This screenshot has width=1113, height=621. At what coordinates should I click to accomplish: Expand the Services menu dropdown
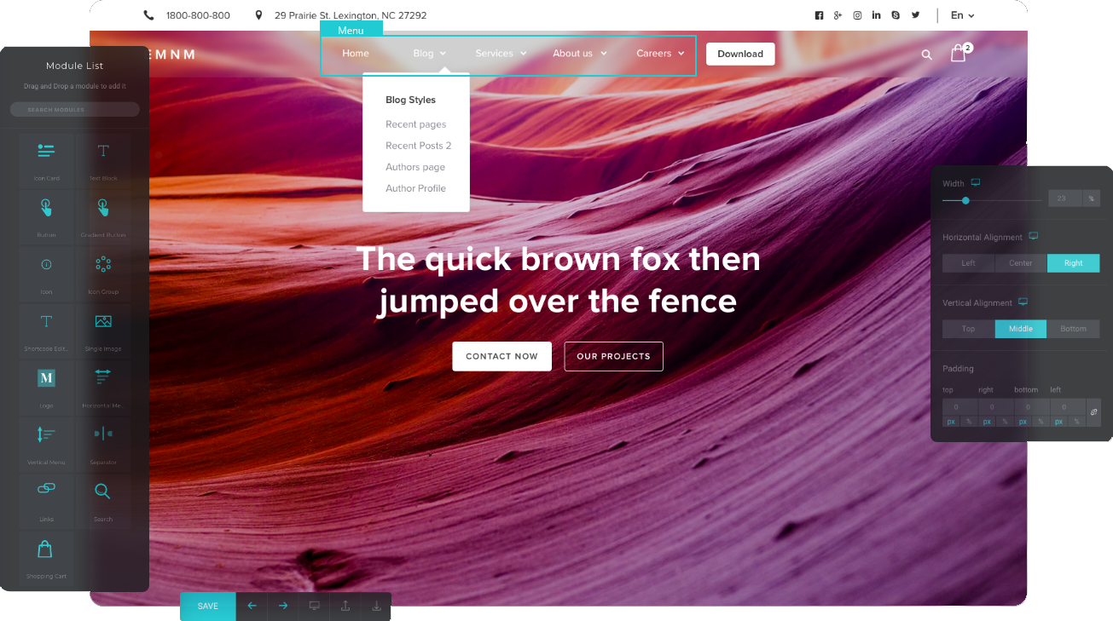[x=501, y=54]
